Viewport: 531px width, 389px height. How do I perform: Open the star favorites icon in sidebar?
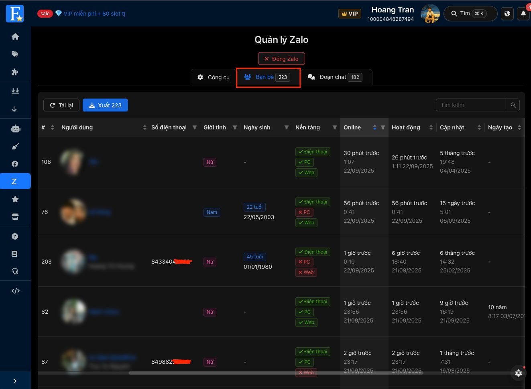[15, 199]
